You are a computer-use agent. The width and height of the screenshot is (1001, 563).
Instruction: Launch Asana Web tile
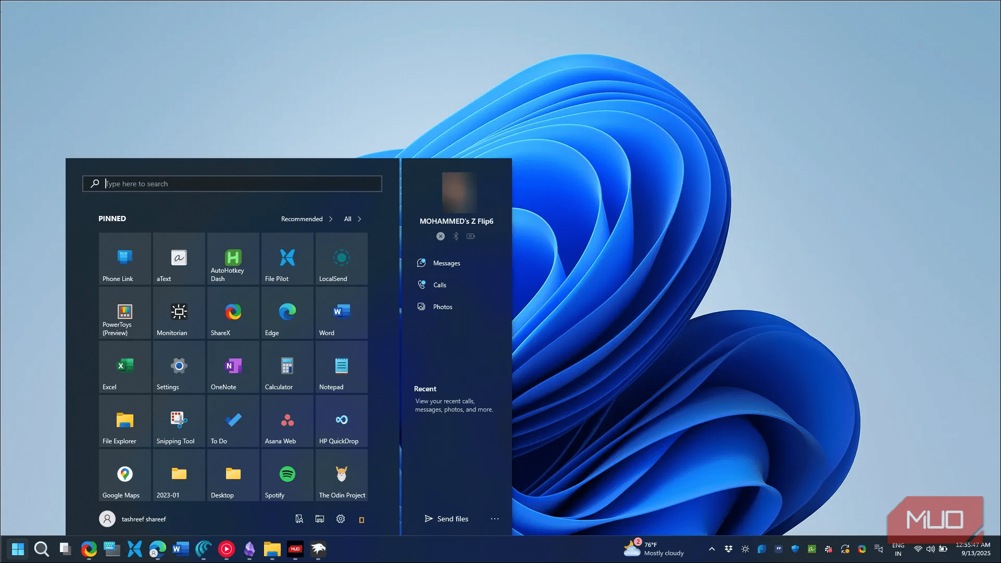(287, 421)
